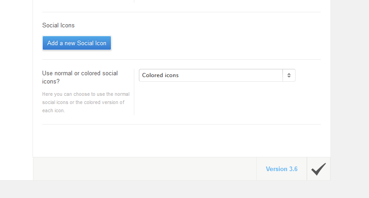
Task: Click the divider line below Add a new Social Icon
Action: (182, 59)
